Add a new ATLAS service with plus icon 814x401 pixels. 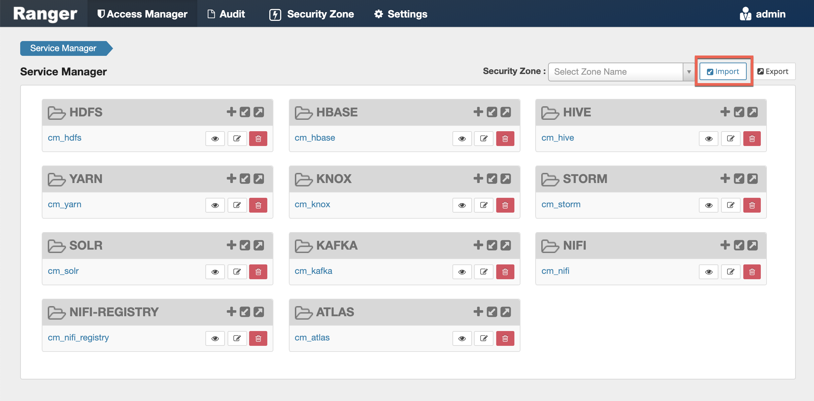pyautogui.click(x=478, y=312)
